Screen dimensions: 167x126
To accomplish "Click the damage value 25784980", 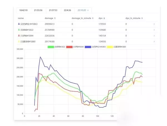I will click(50, 30).
